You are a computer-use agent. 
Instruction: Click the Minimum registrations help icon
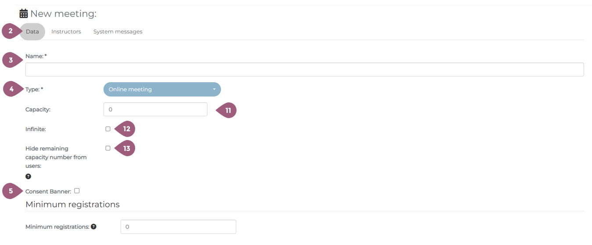(x=93, y=227)
